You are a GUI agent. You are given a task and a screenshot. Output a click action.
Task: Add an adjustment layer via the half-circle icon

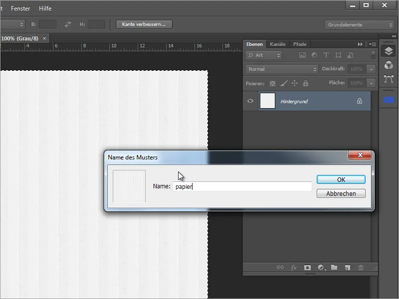click(321, 268)
